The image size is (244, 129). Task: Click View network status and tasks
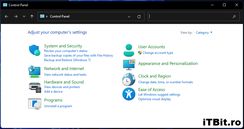[x=65, y=75]
